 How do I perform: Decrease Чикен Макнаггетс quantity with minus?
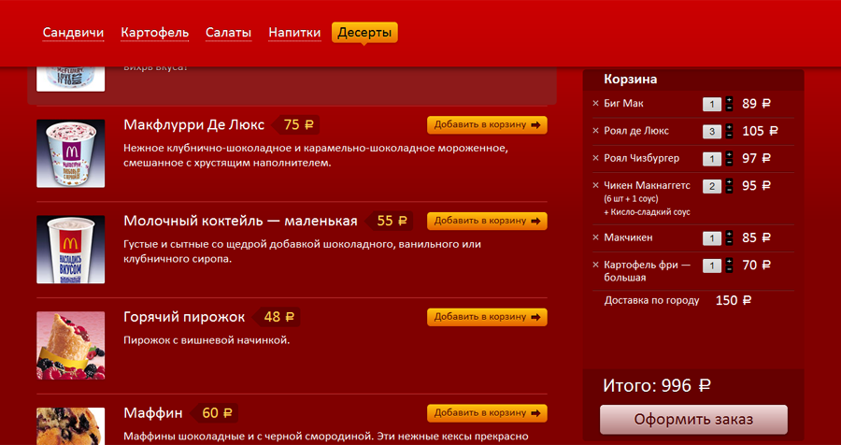[x=729, y=190]
